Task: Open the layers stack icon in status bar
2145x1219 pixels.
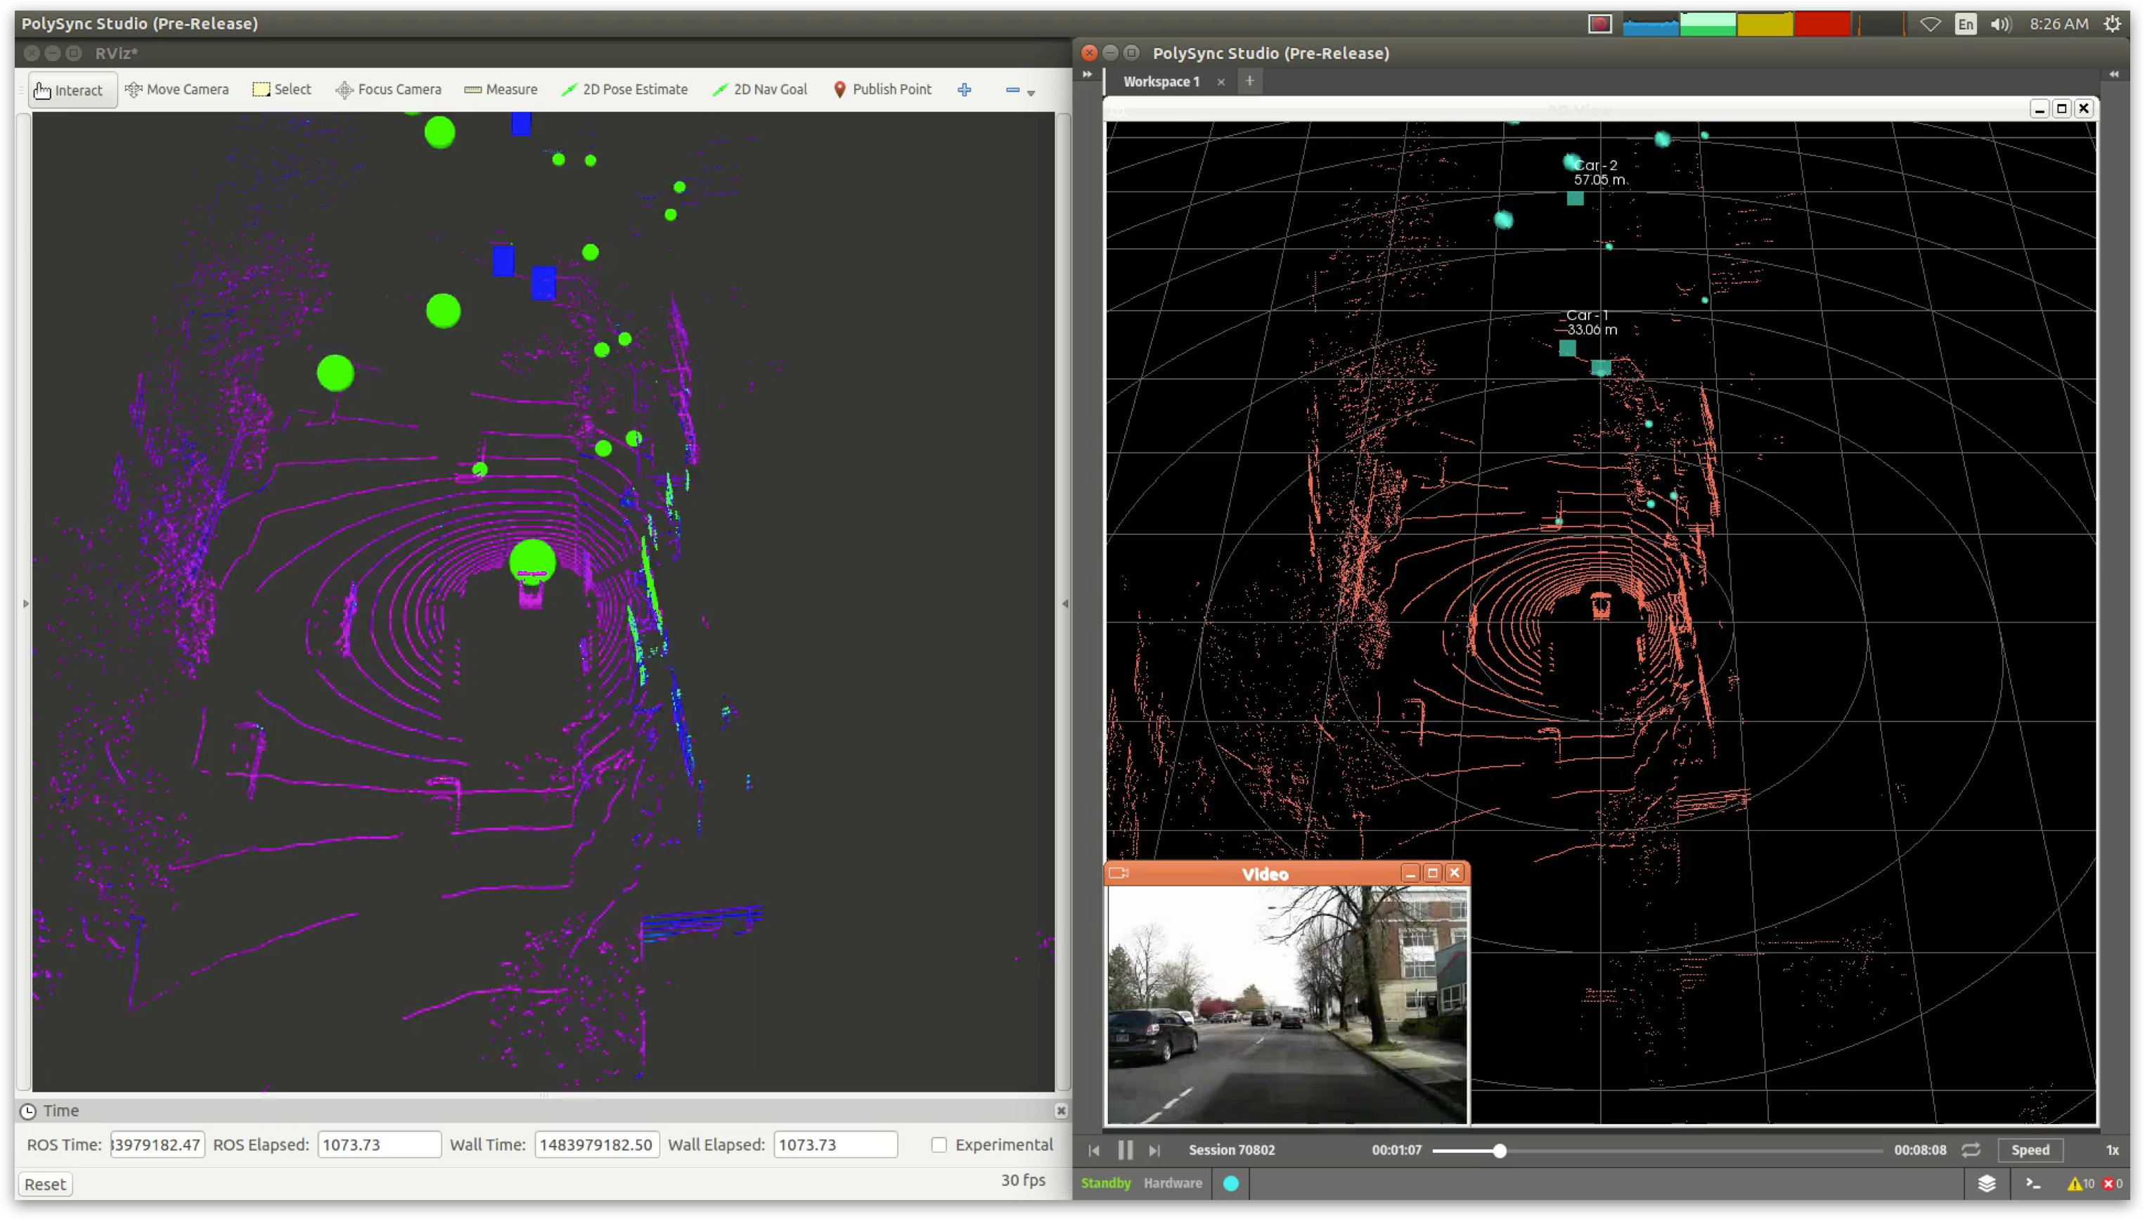Action: pyautogui.click(x=1987, y=1183)
